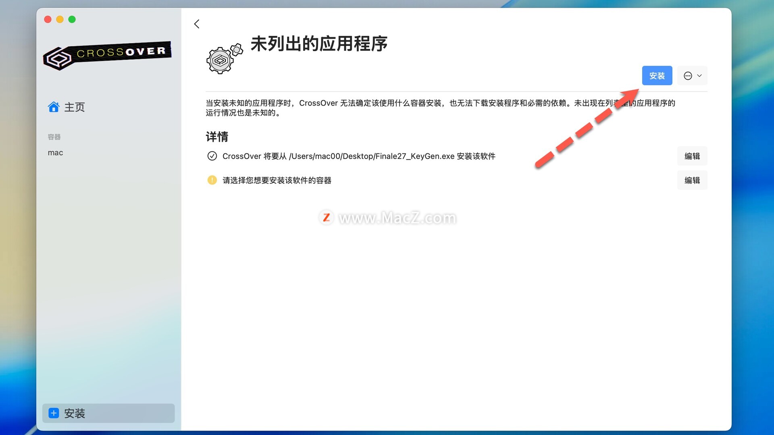
Task: Select 主页 in the sidebar
Action: (x=75, y=107)
